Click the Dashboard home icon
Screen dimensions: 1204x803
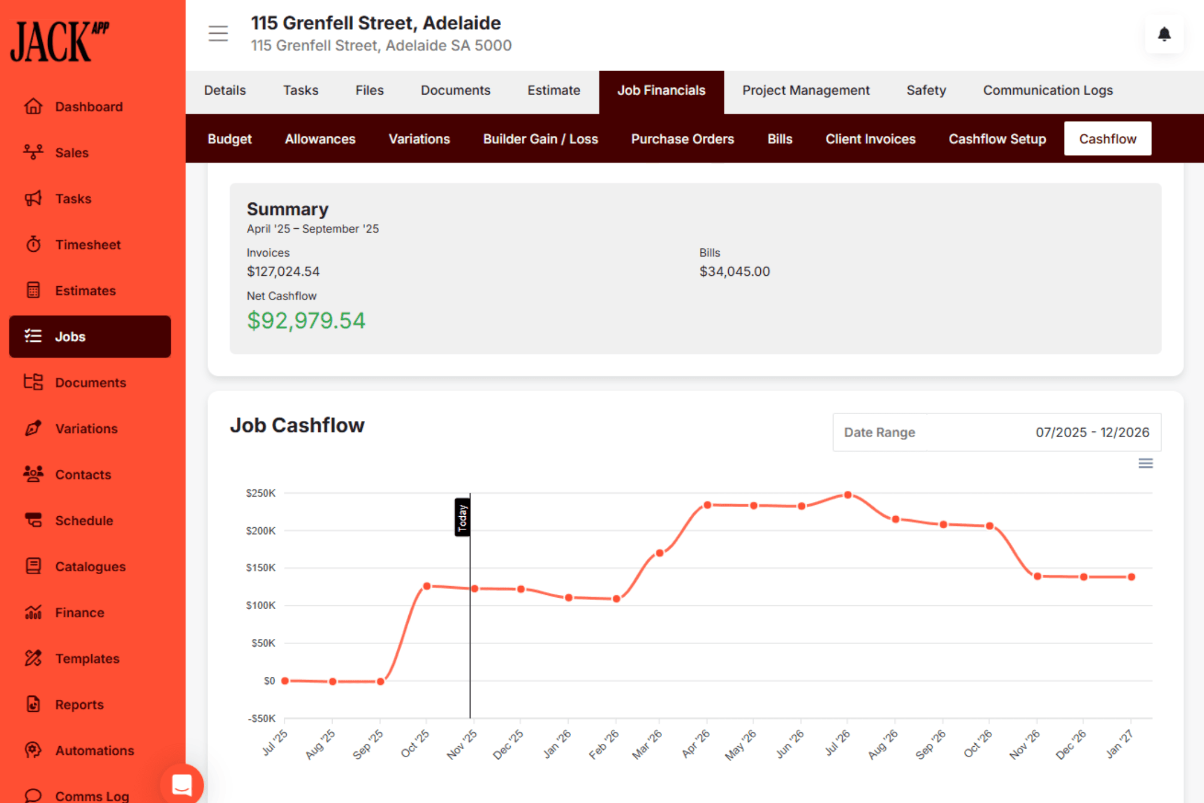tap(33, 107)
